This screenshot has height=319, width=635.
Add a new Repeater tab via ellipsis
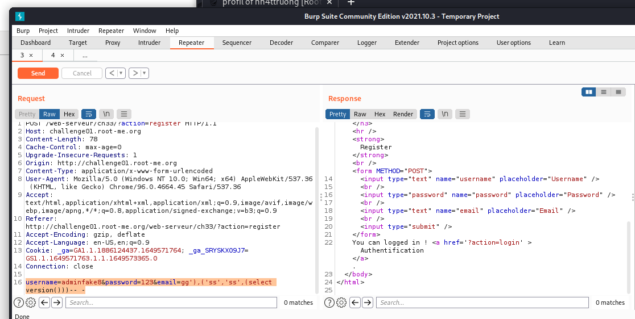tap(85, 55)
